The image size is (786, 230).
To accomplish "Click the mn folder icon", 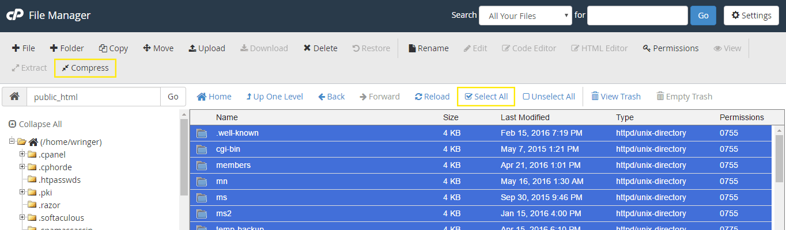I will pos(202,181).
